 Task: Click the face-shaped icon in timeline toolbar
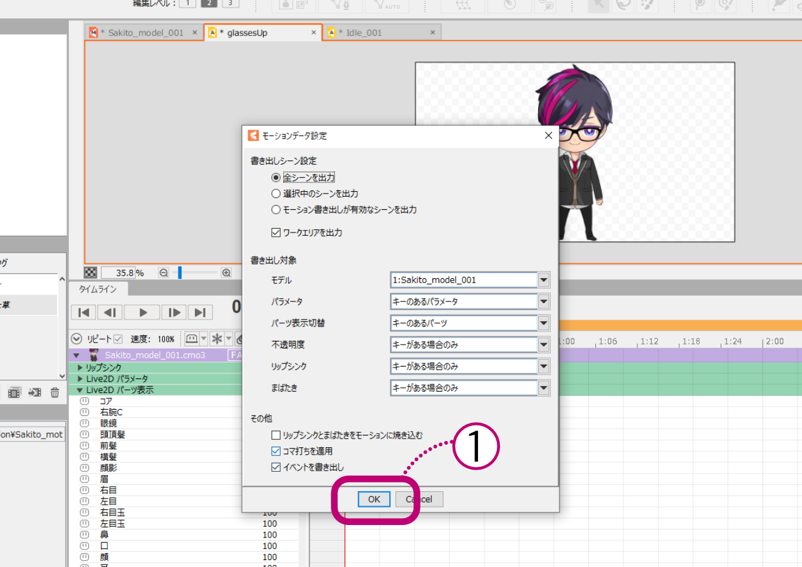191,339
